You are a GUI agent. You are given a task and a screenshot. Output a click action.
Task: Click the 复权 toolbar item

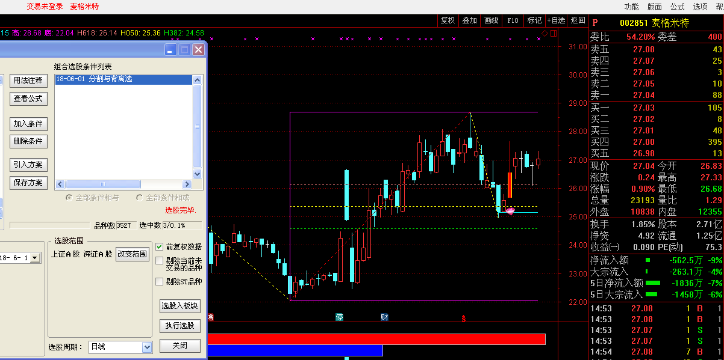point(448,20)
